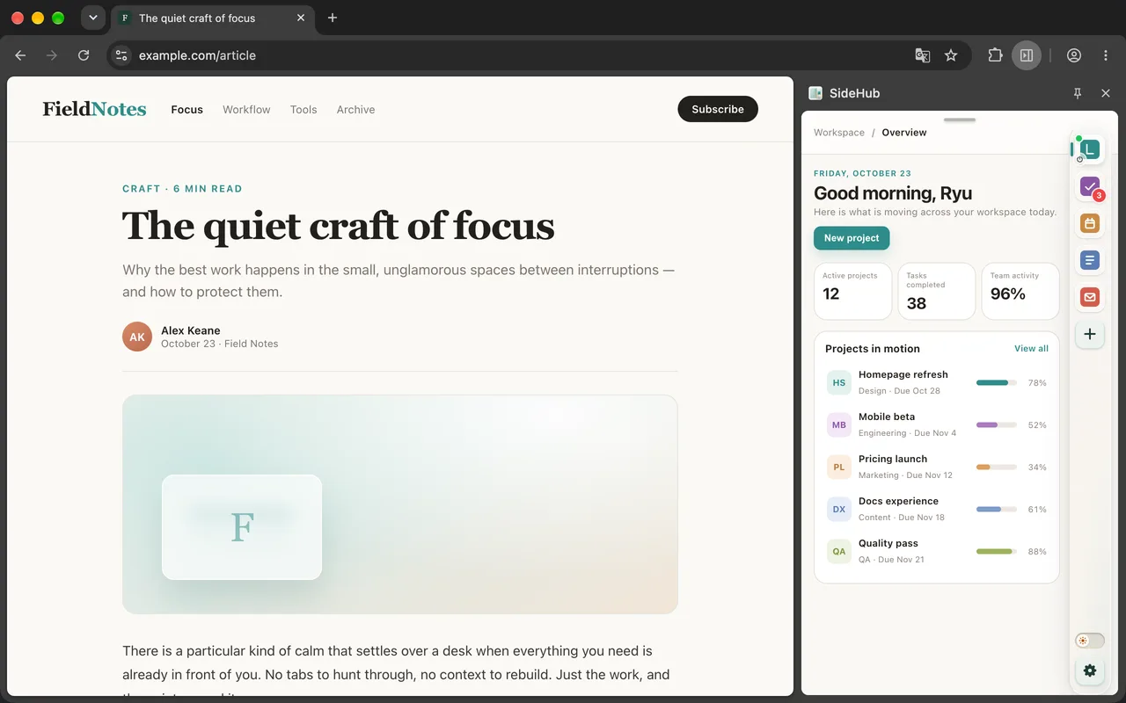Open the Tools nav item
This screenshot has height=703, width=1126.
click(303, 110)
